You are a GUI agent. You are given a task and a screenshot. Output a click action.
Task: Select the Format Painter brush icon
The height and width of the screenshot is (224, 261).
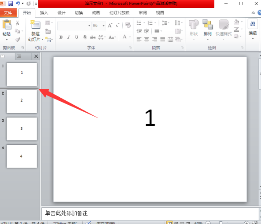click(x=18, y=40)
